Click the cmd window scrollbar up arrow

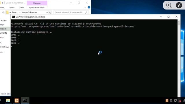(179, 21)
